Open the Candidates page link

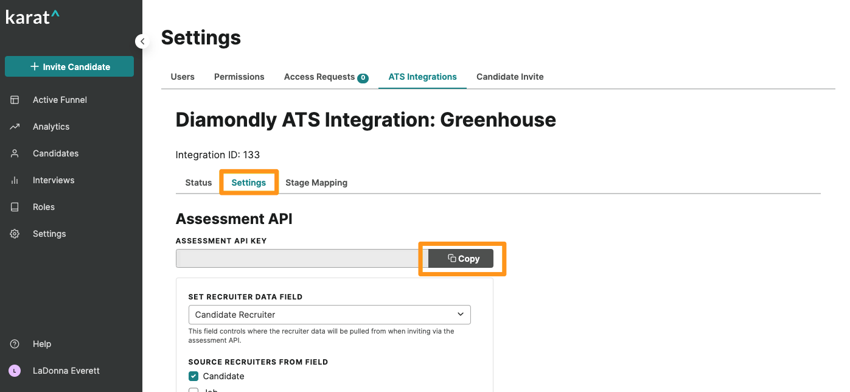click(55, 153)
